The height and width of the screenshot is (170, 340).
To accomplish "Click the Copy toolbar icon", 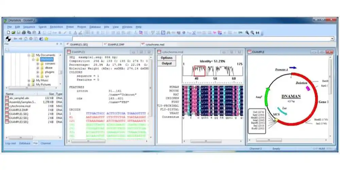I will (x=29, y=33).
